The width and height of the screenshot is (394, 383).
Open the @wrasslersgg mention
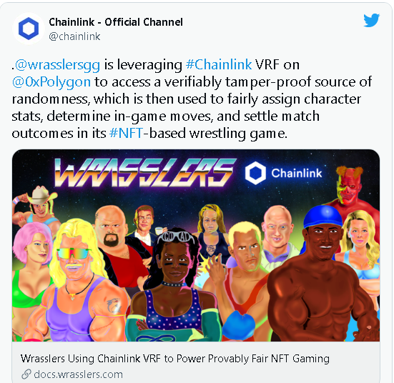[x=57, y=65]
